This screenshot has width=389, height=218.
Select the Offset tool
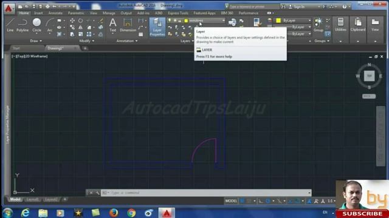(x=101, y=34)
